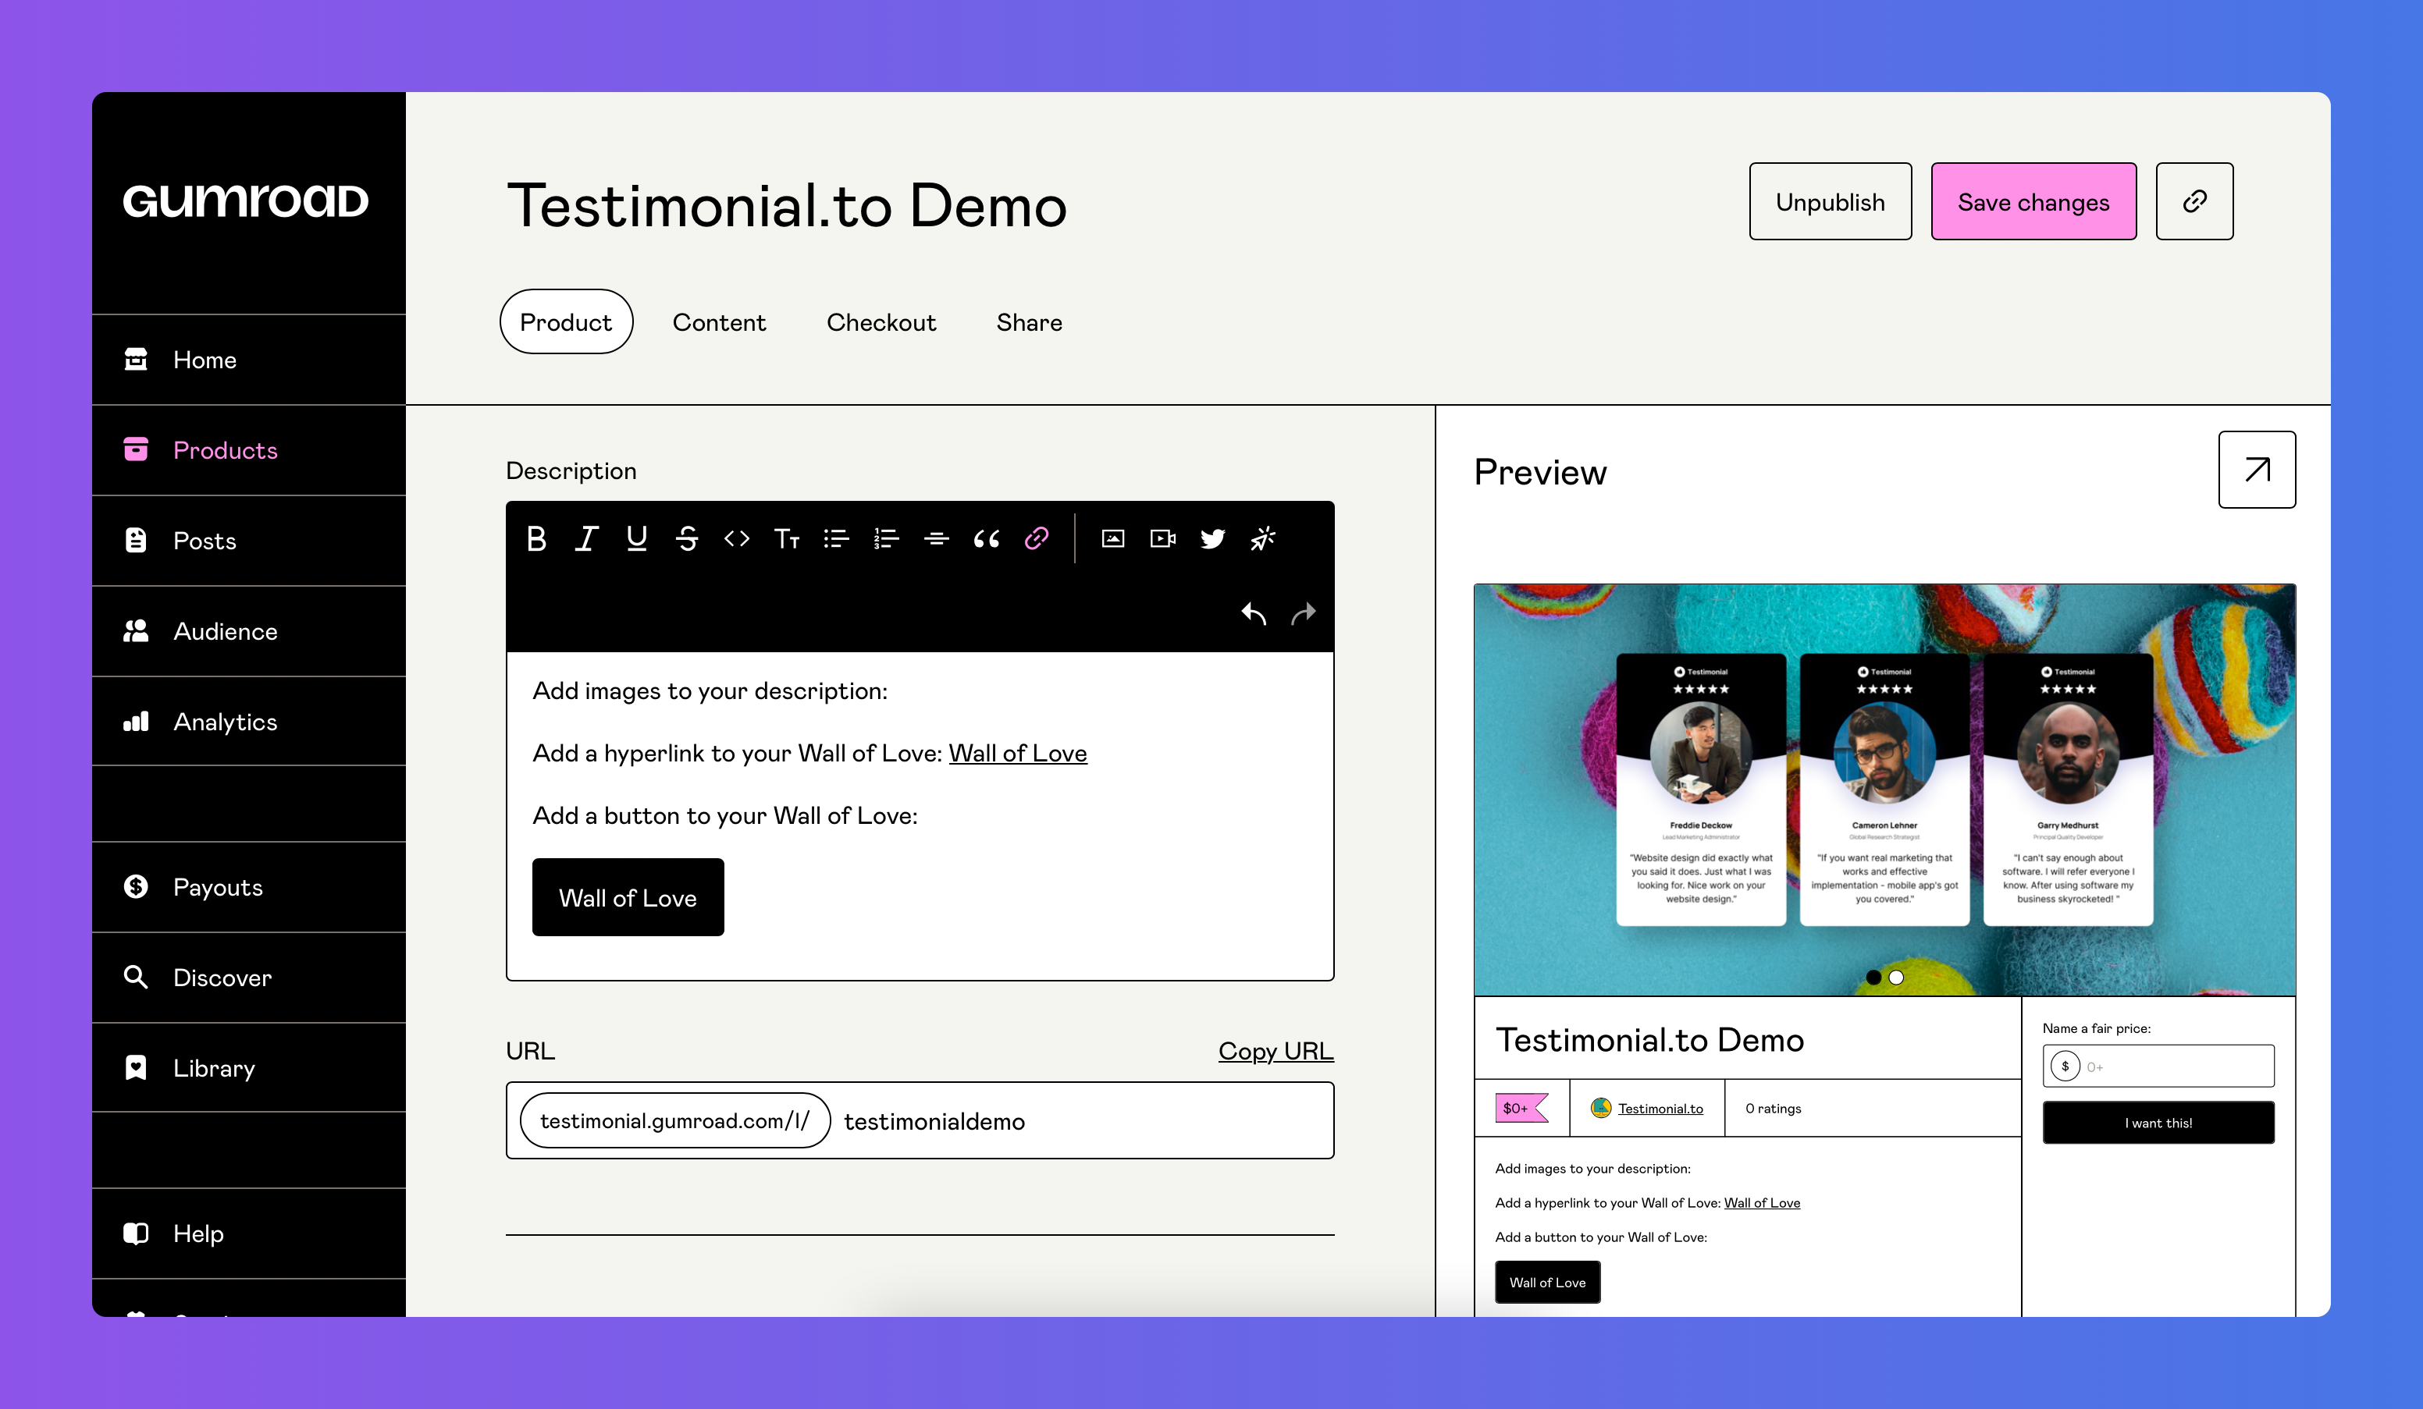Click the $0+ price tag in preview
2423x1409 pixels.
(1521, 1108)
